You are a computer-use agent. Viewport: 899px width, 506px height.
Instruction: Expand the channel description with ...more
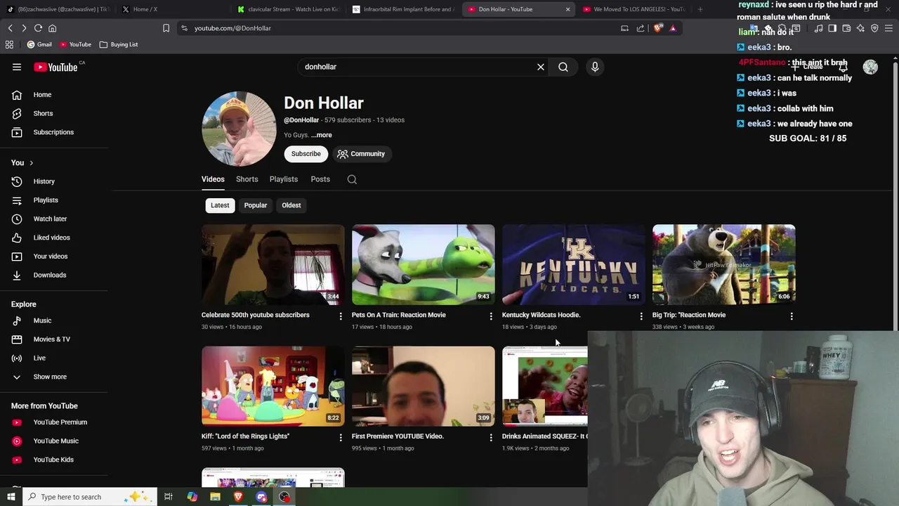(322, 135)
